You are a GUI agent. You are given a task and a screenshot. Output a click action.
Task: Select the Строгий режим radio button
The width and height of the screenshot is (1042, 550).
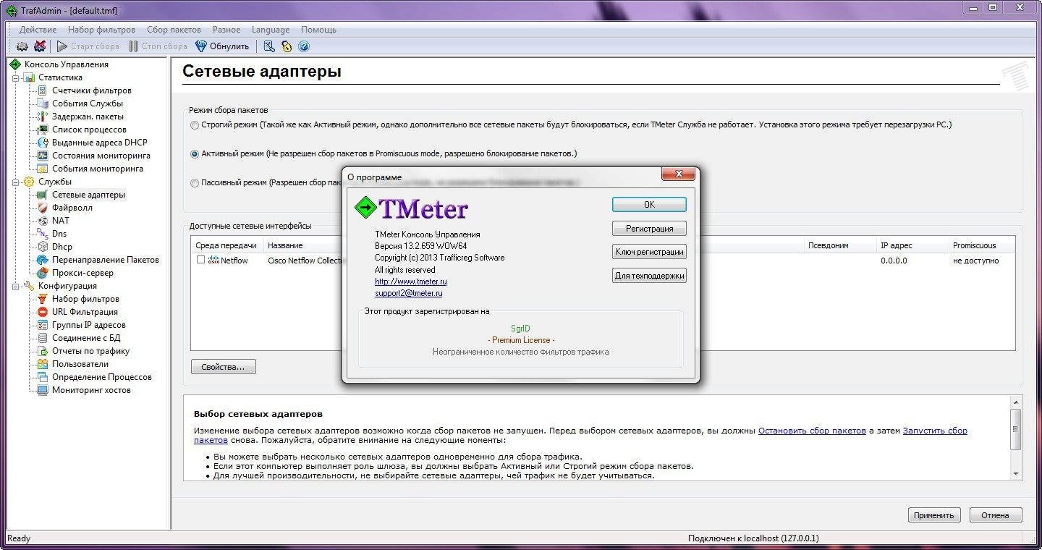click(195, 125)
